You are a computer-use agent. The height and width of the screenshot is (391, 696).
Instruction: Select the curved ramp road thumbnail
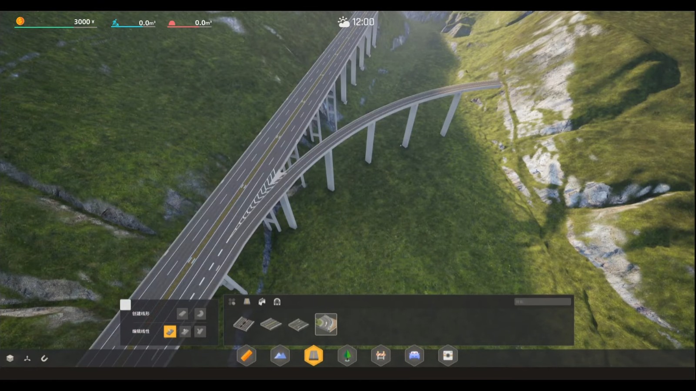pos(326,324)
